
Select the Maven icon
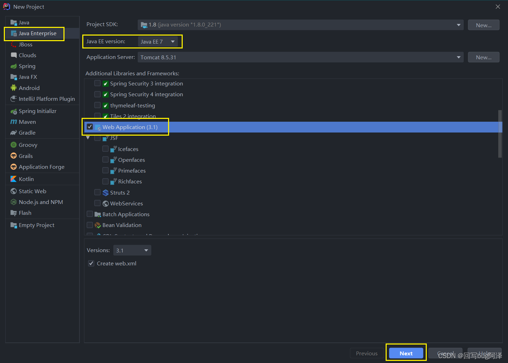click(x=14, y=122)
